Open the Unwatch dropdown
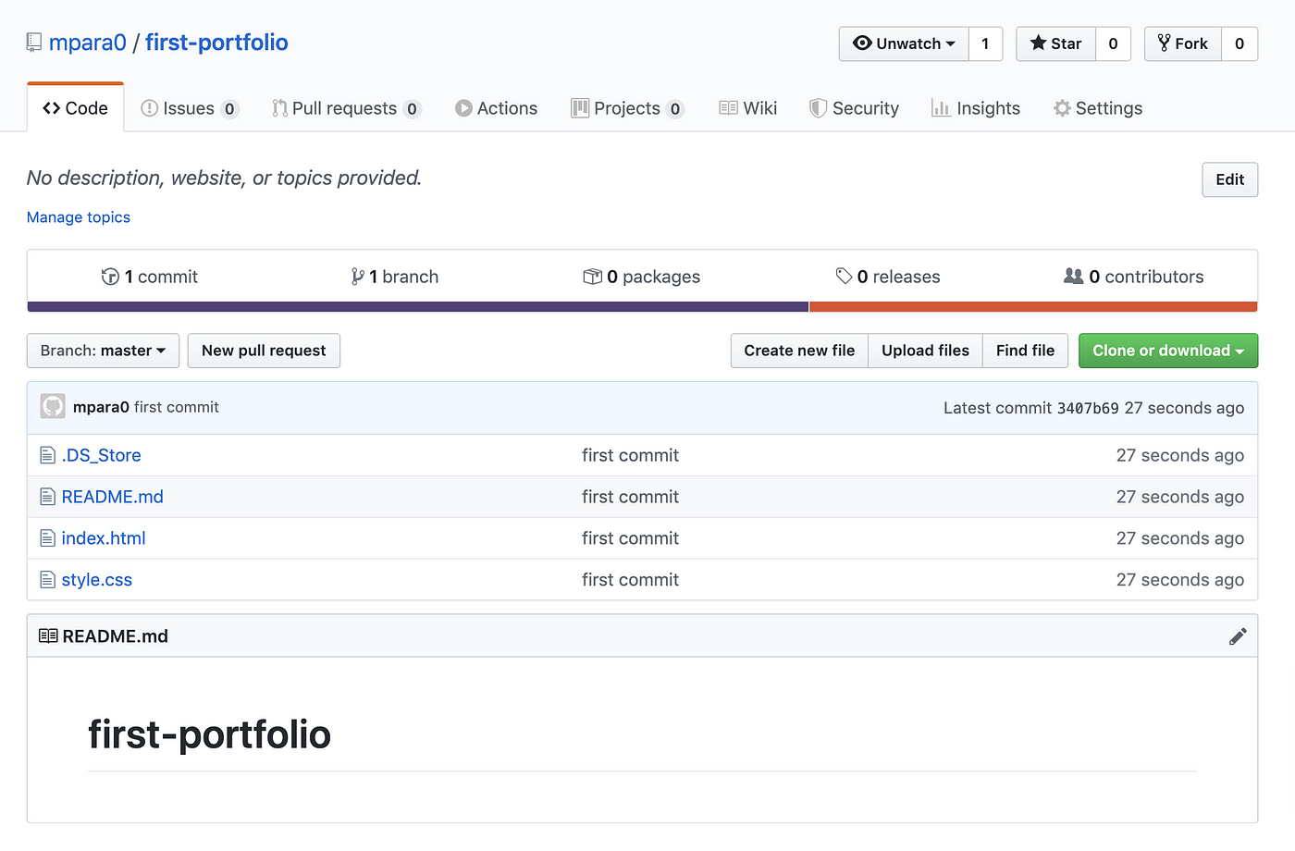 (904, 43)
